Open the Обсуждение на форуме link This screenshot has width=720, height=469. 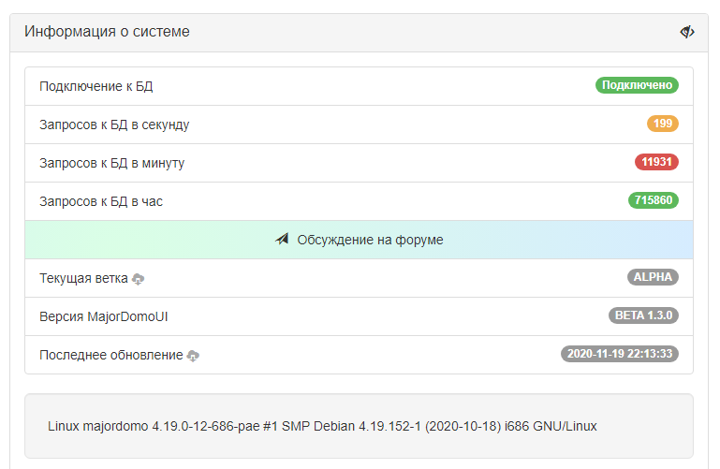point(370,240)
